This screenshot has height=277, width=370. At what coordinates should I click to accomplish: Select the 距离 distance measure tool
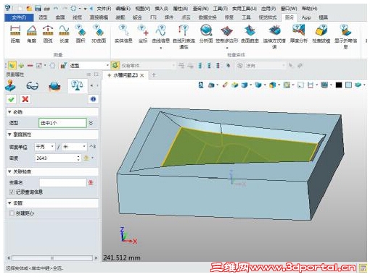(15, 34)
